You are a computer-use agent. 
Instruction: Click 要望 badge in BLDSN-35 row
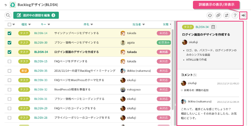(x=24, y=71)
